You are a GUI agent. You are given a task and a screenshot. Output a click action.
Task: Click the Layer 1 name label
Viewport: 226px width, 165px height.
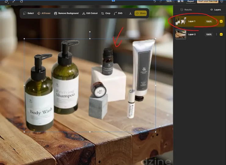pyautogui.click(x=192, y=21)
